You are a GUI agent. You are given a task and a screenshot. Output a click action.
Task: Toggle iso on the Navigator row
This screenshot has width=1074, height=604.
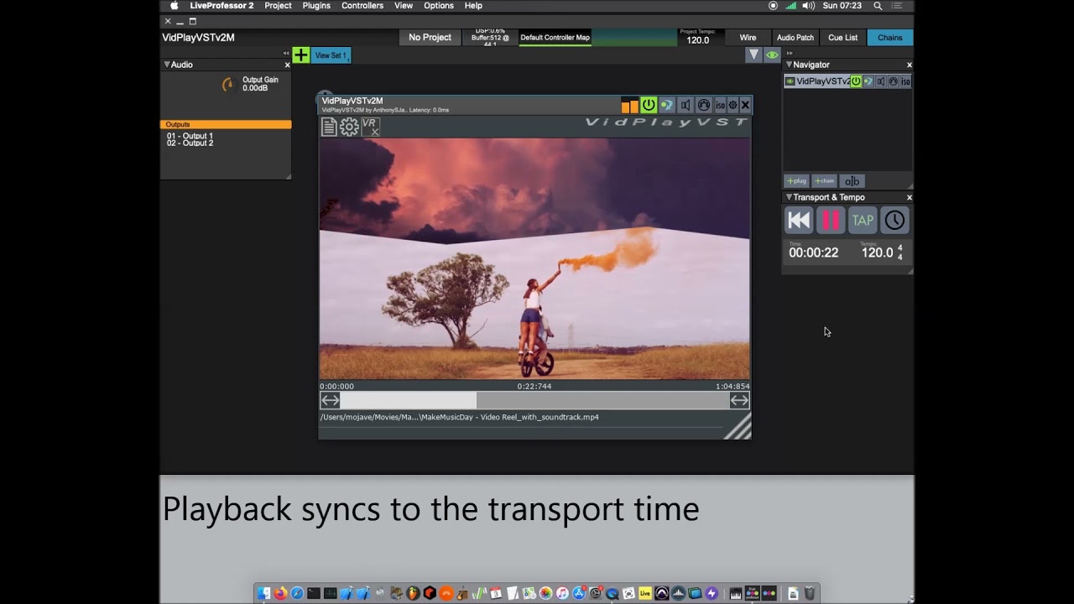(905, 81)
